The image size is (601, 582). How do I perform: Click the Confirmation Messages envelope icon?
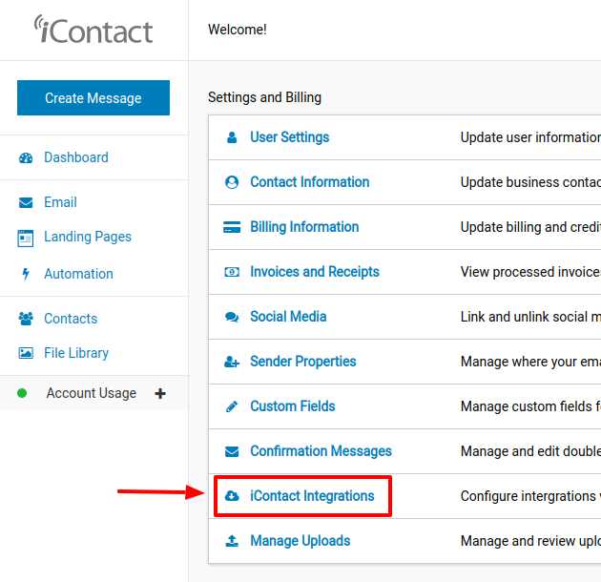click(x=232, y=451)
